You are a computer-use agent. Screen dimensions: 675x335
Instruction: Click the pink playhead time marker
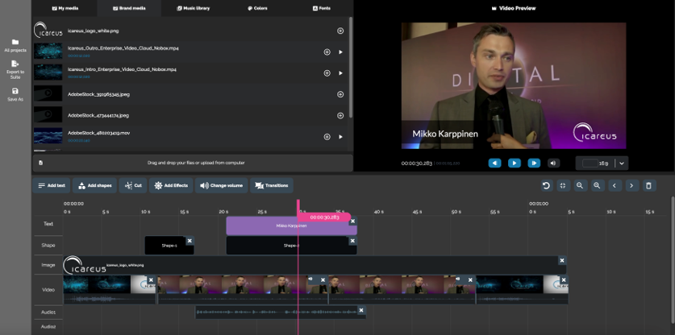point(323,217)
